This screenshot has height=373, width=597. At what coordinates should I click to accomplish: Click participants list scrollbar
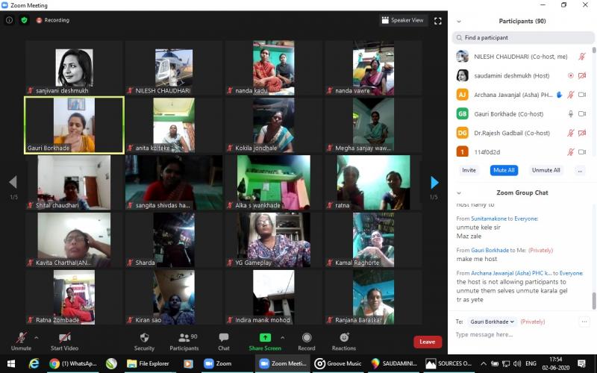(593, 50)
